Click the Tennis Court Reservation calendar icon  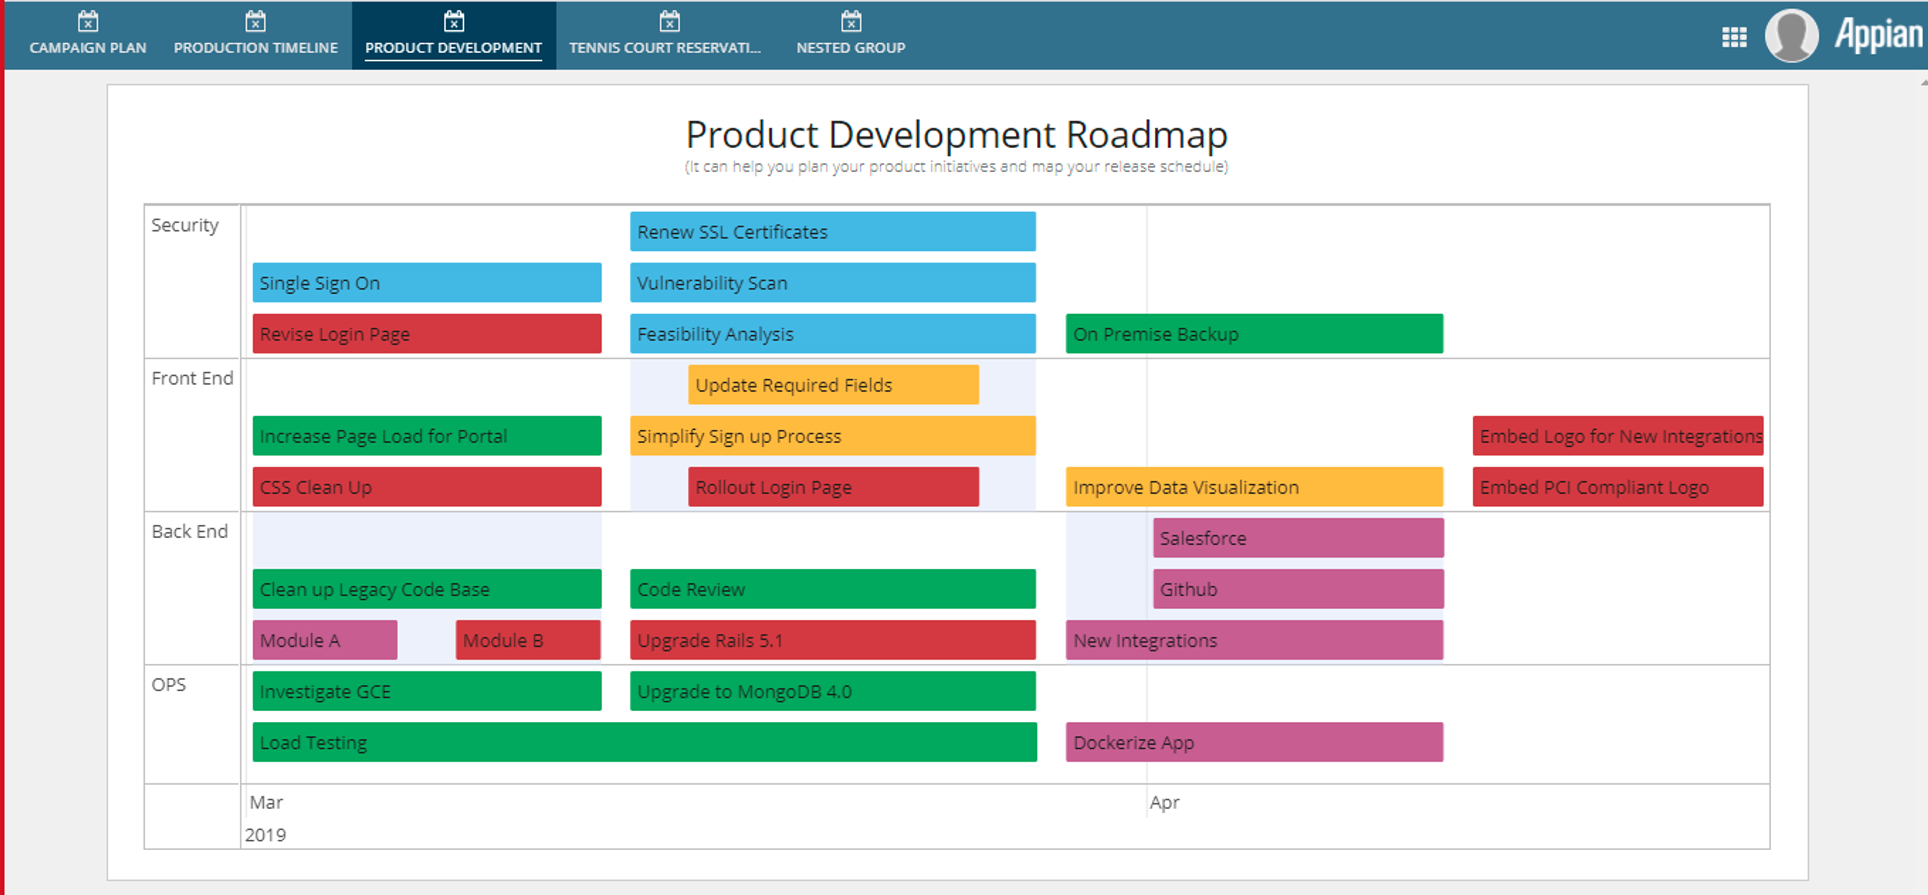669,21
